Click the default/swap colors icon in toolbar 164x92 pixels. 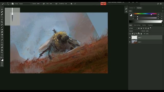[2, 57]
